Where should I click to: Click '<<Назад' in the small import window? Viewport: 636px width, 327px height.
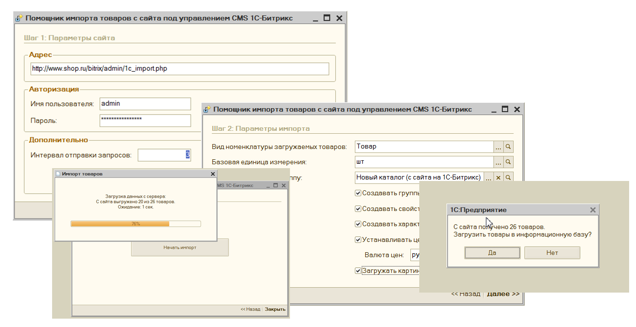(x=250, y=309)
